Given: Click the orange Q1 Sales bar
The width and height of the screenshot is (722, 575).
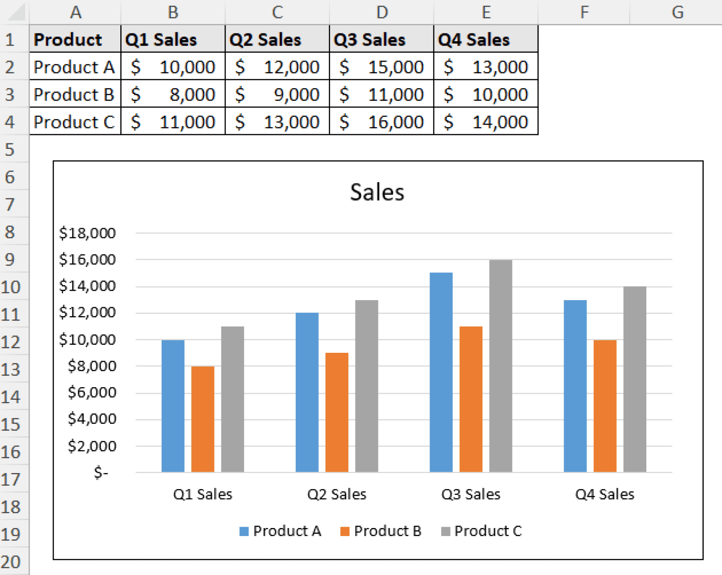Looking at the screenshot, I should click(202, 418).
